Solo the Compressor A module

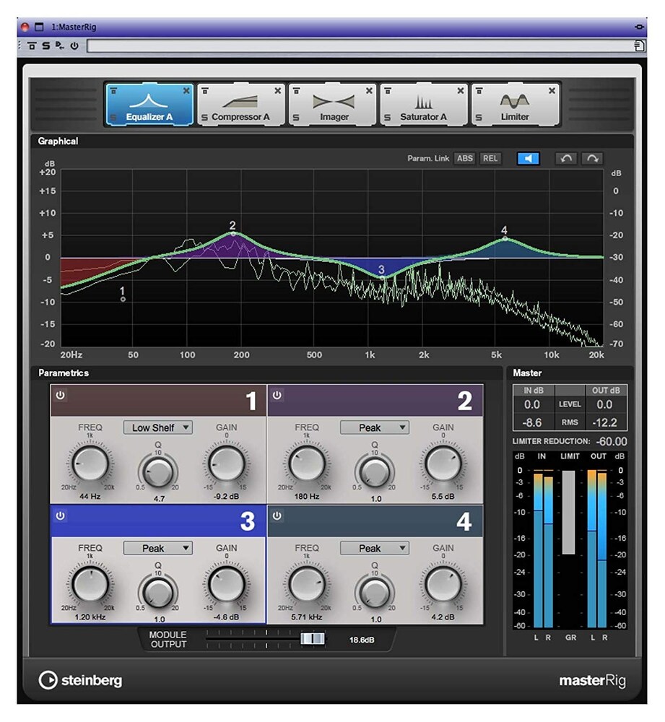click(x=204, y=118)
